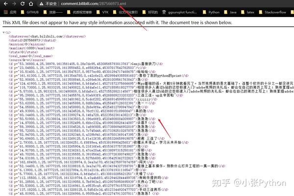The image size is (294, 196).
Task: Open the 应用 apps grid shortcut
Action: tap(10, 12)
